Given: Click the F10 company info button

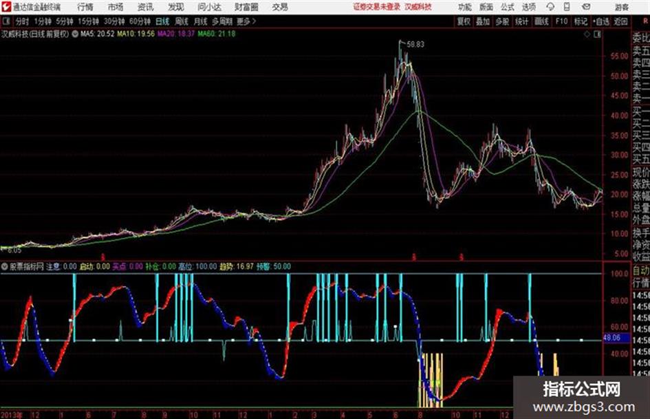Looking at the screenshot, I should tap(561, 21).
